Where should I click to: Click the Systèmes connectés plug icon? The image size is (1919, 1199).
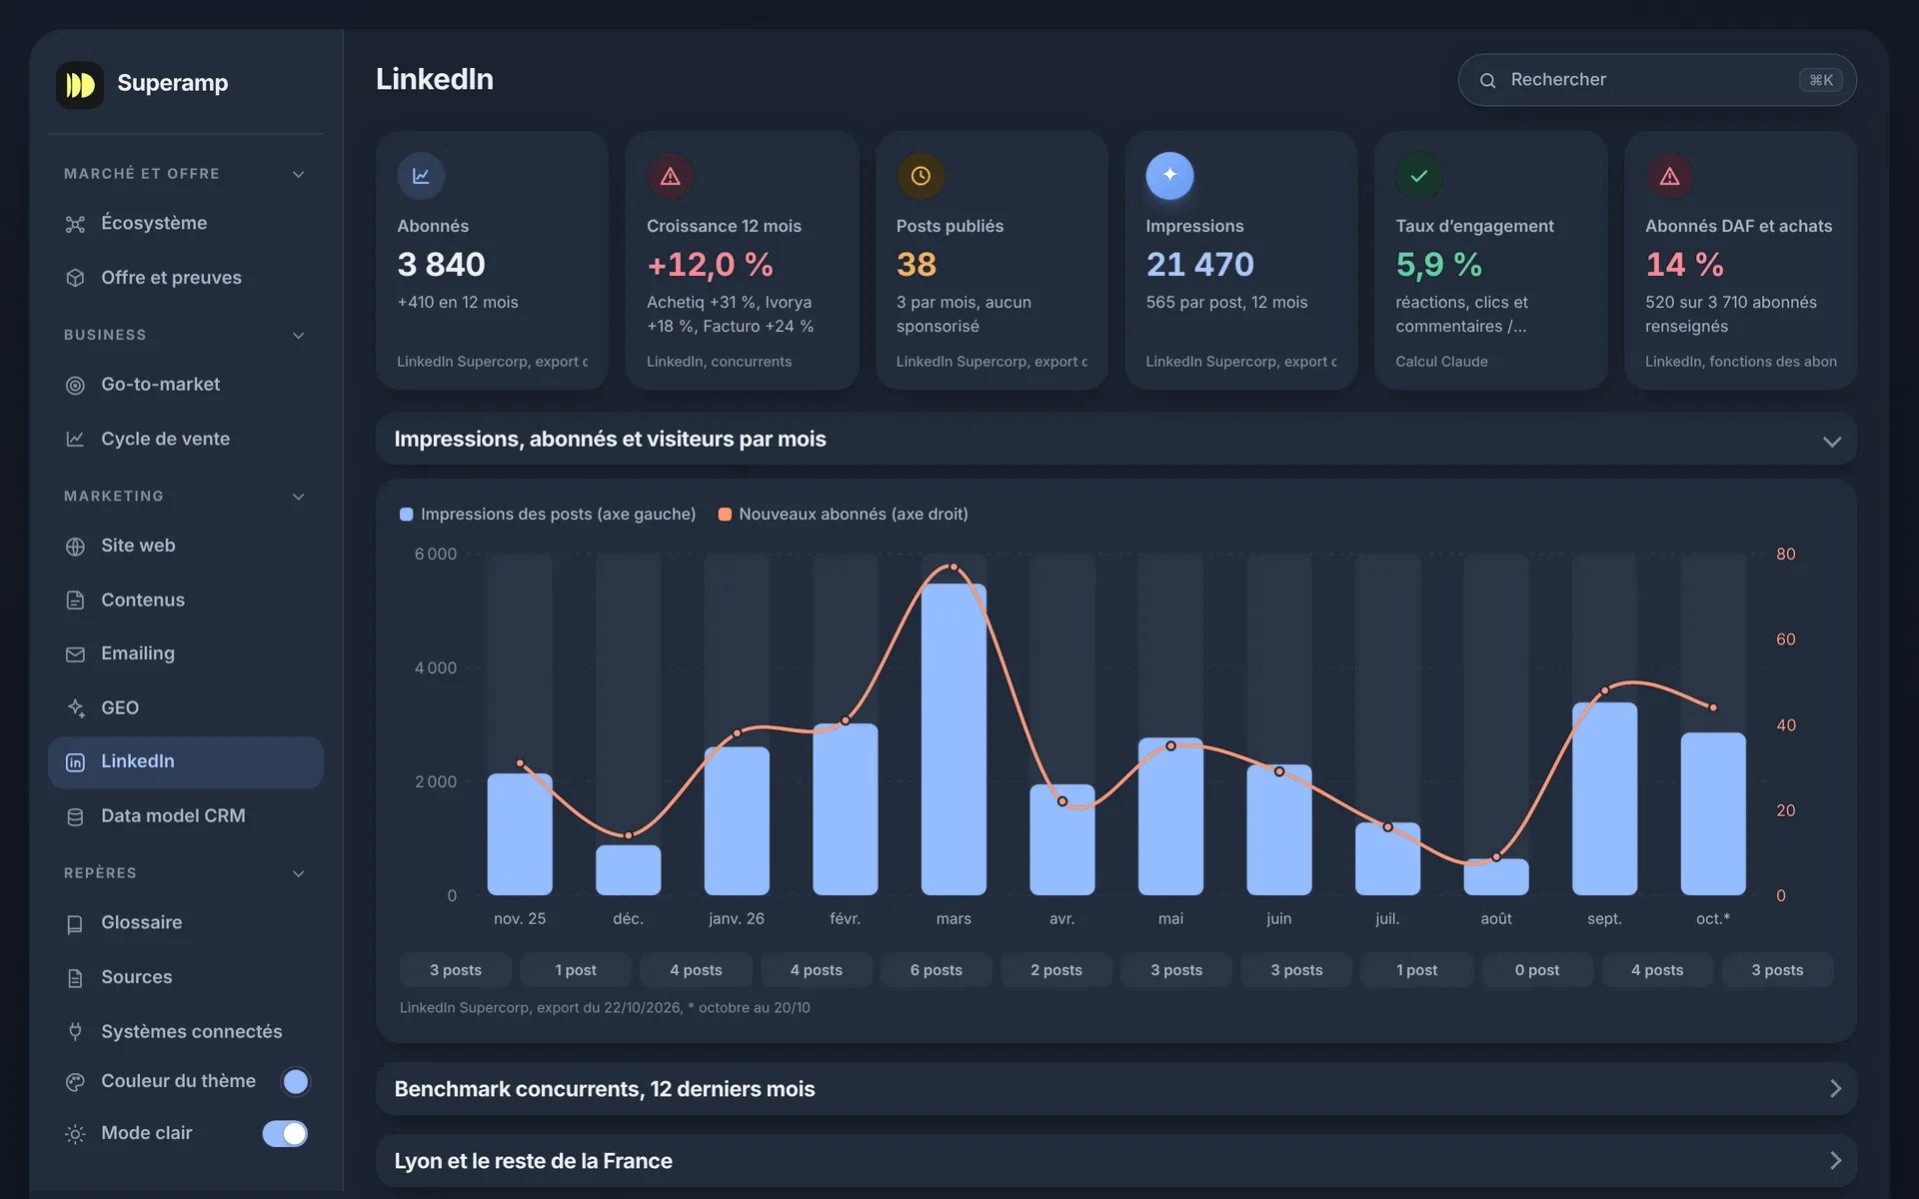(x=75, y=1032)
